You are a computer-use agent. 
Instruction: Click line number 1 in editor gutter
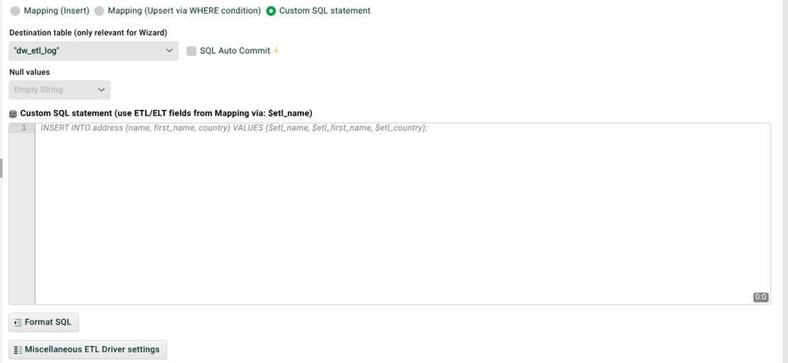(x=24, y=128)
